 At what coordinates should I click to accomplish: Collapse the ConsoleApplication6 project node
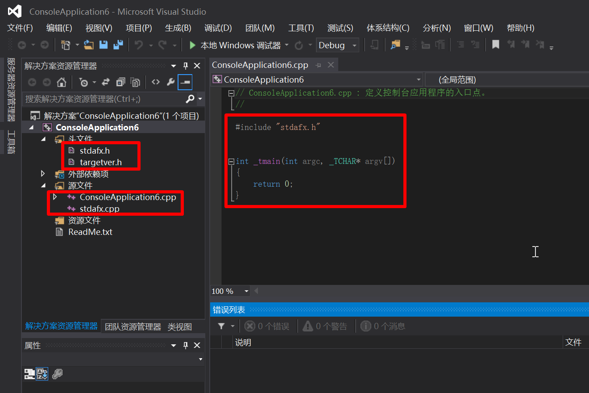coord(31,127)
